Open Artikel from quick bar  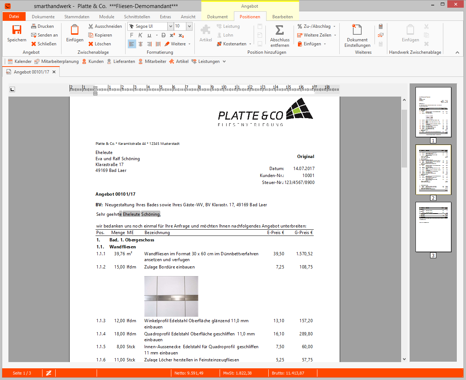179,61
